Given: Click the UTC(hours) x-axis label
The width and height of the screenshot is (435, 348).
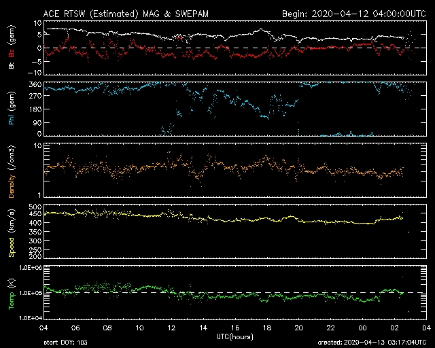Looking at the screenshot, I should coord(235,336).
